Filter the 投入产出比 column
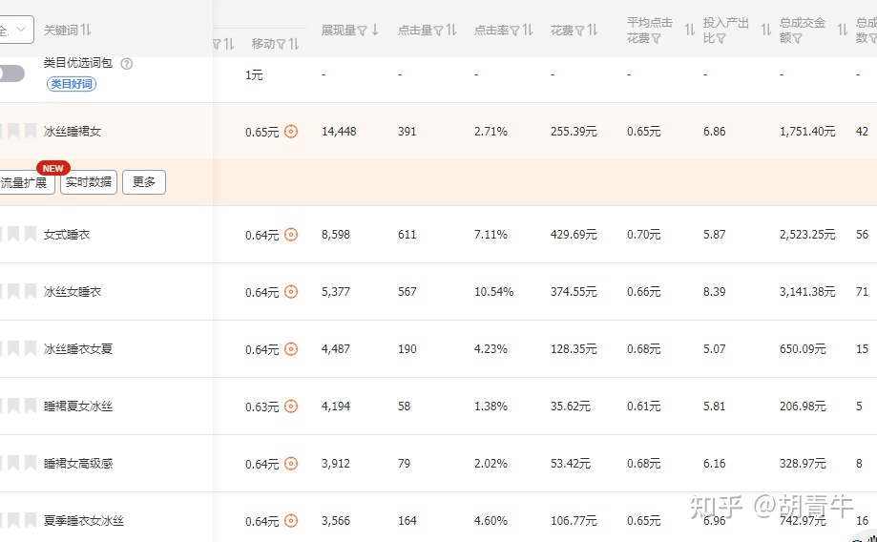Image resolution: width=877 pixels, height=542 pixels. click(x=720, y=38)
